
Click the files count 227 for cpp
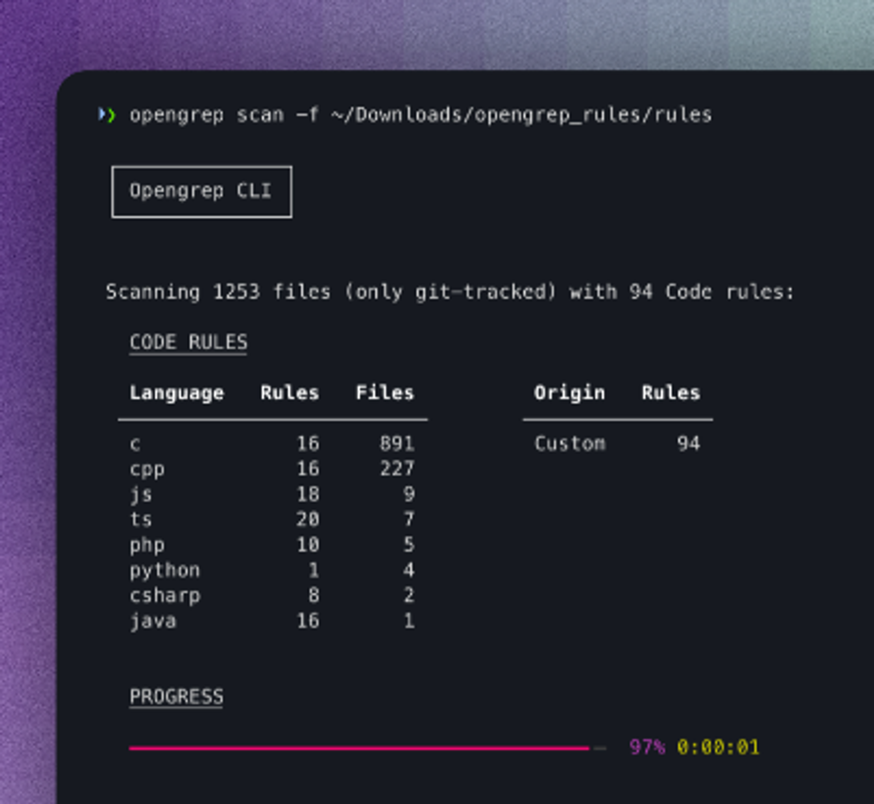pos(397,469)
